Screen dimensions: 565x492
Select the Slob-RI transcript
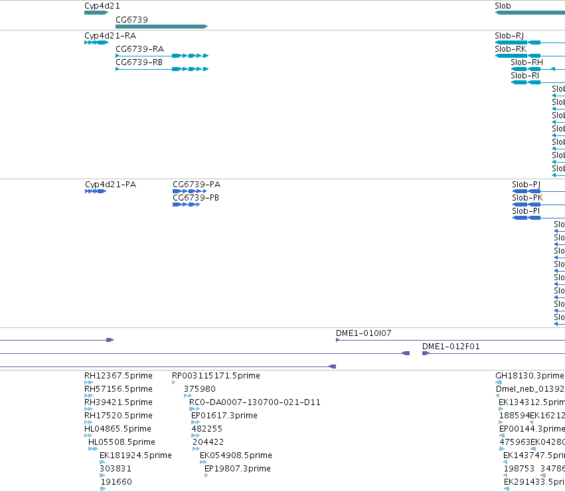click(x=525, y=76)
